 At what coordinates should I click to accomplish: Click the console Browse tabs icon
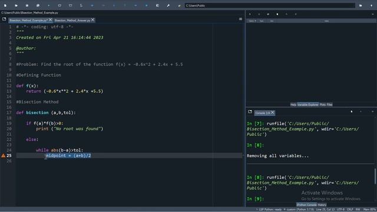tap(250, 112)
